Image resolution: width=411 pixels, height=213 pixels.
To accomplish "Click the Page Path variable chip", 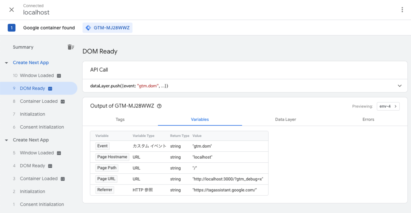I will [x=107, y=168].
